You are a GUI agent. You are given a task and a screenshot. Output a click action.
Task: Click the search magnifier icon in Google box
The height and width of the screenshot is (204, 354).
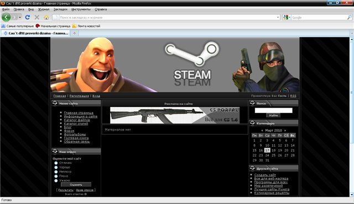coord(349,17)
